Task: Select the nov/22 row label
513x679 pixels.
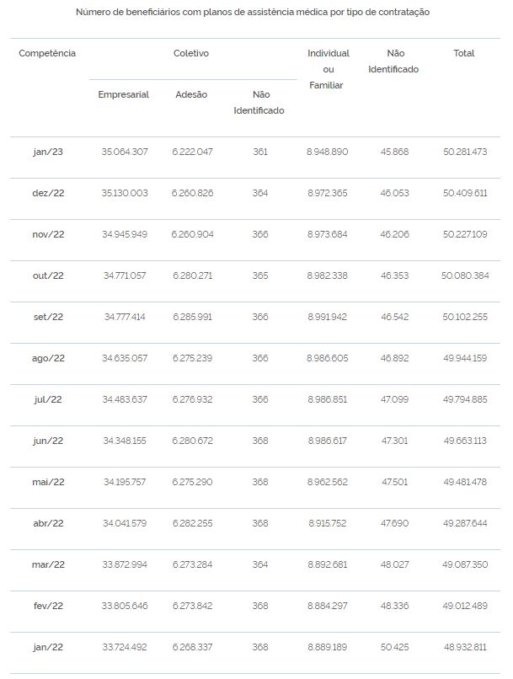Action: click(x=48, y=234)
